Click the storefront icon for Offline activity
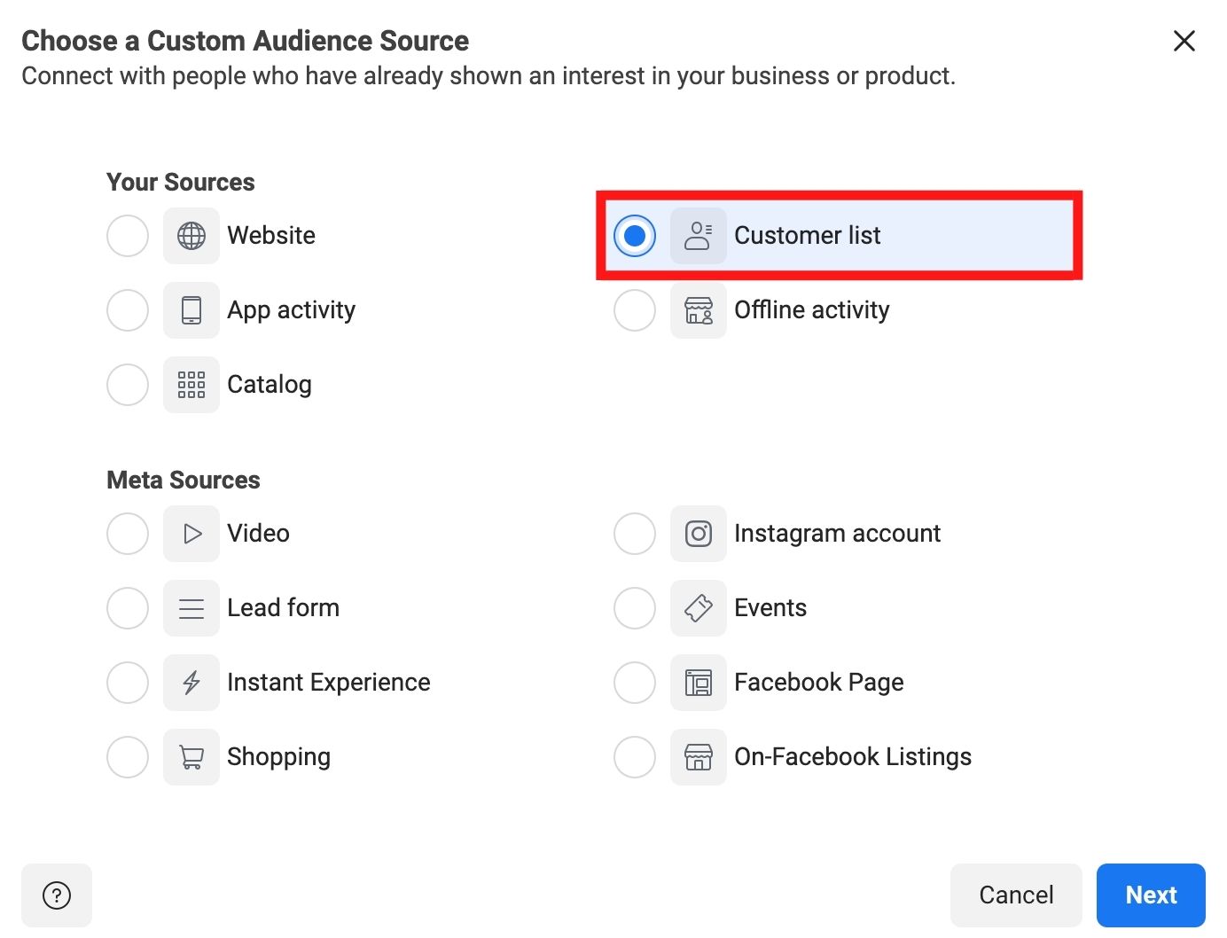 699,310
